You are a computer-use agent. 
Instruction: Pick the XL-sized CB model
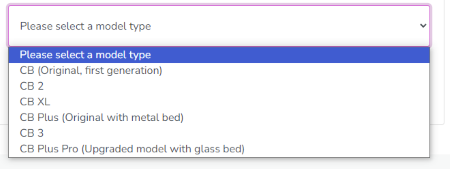35,102
